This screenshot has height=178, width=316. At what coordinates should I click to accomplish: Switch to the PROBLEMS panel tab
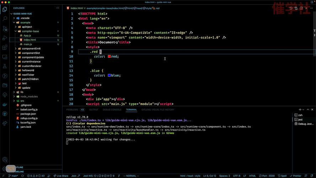pos(75,110)
